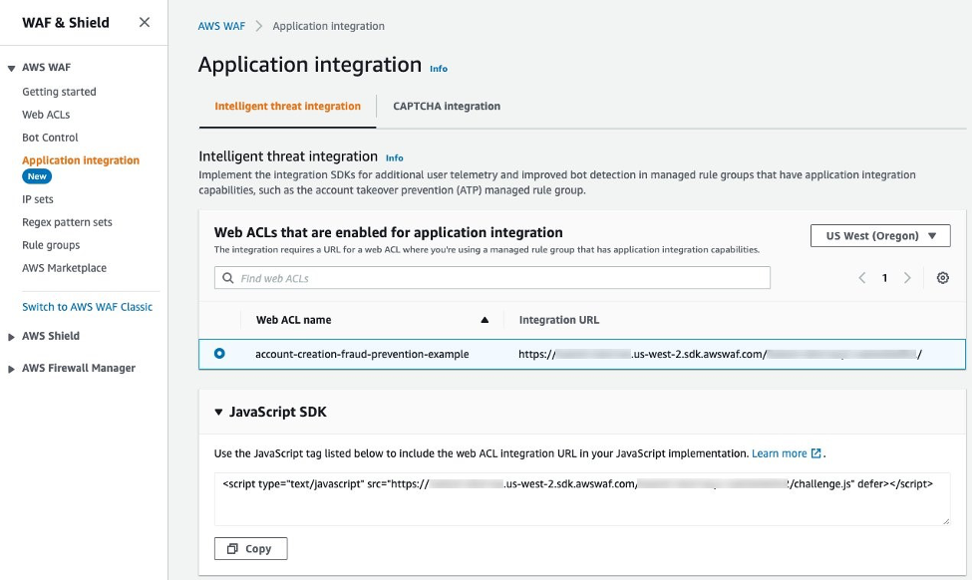
Task: Select account-creation-fraud-prevention-example radio button
Action: 219,353
